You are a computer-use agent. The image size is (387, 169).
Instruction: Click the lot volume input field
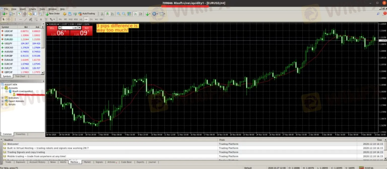69,28
